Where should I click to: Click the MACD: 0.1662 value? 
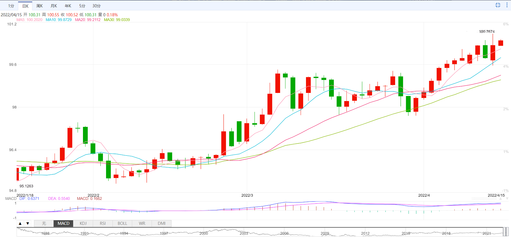[89, 198]
